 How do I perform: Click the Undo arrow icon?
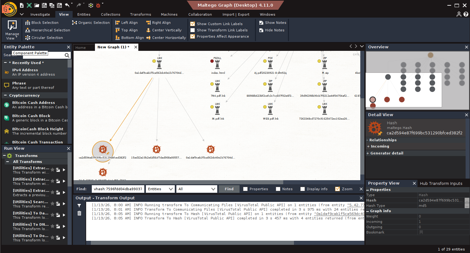(x=67, y=5)
